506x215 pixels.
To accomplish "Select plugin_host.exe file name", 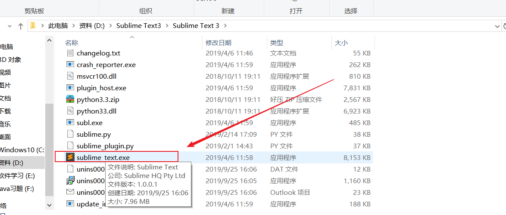I will click(x=101, y=88).
